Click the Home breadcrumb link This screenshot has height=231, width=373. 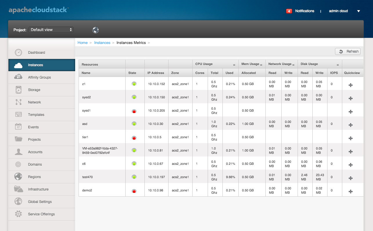point(82,42)
